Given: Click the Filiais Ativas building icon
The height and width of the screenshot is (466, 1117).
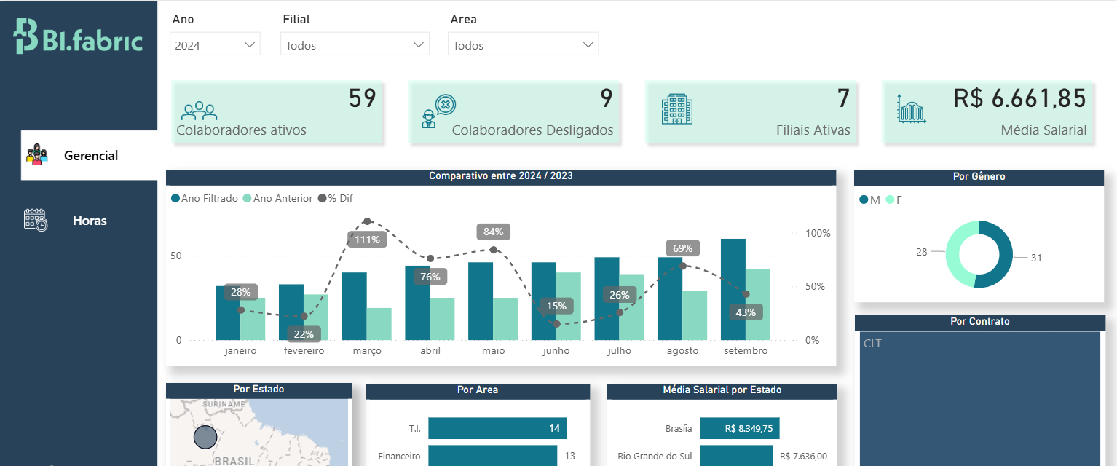Looking at the screenshot, I should [676, 109].
